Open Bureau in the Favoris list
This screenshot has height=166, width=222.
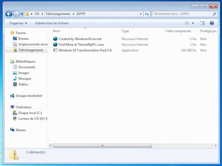(x=23, y=39)
